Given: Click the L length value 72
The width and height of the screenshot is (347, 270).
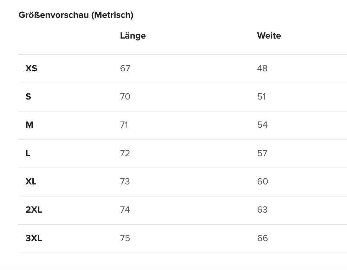Looking at the screenshot, I should point(125,153).
